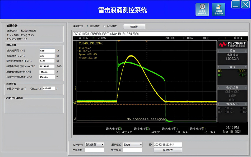Screen dimensions: 251x157
Task: Open the 保存方式 save mode dropdown
Action: [94, 145]
